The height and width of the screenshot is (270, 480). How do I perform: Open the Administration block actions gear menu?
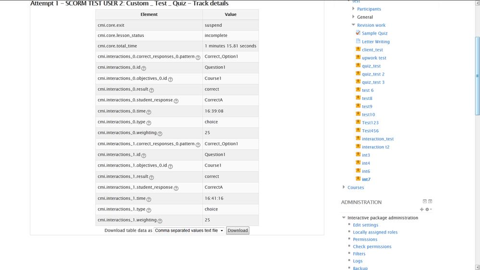[x=429, y=209]
